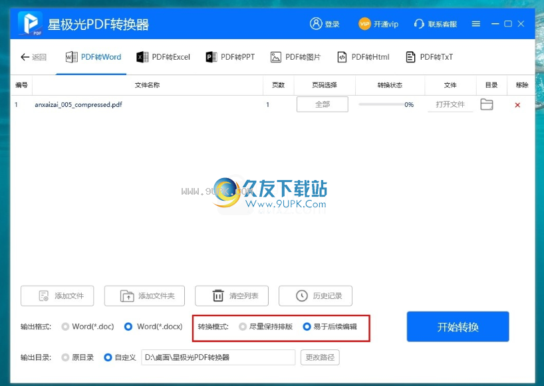Click the 0% progress percentage text
This screenshot has width=544, height=386.
(409, 105)
